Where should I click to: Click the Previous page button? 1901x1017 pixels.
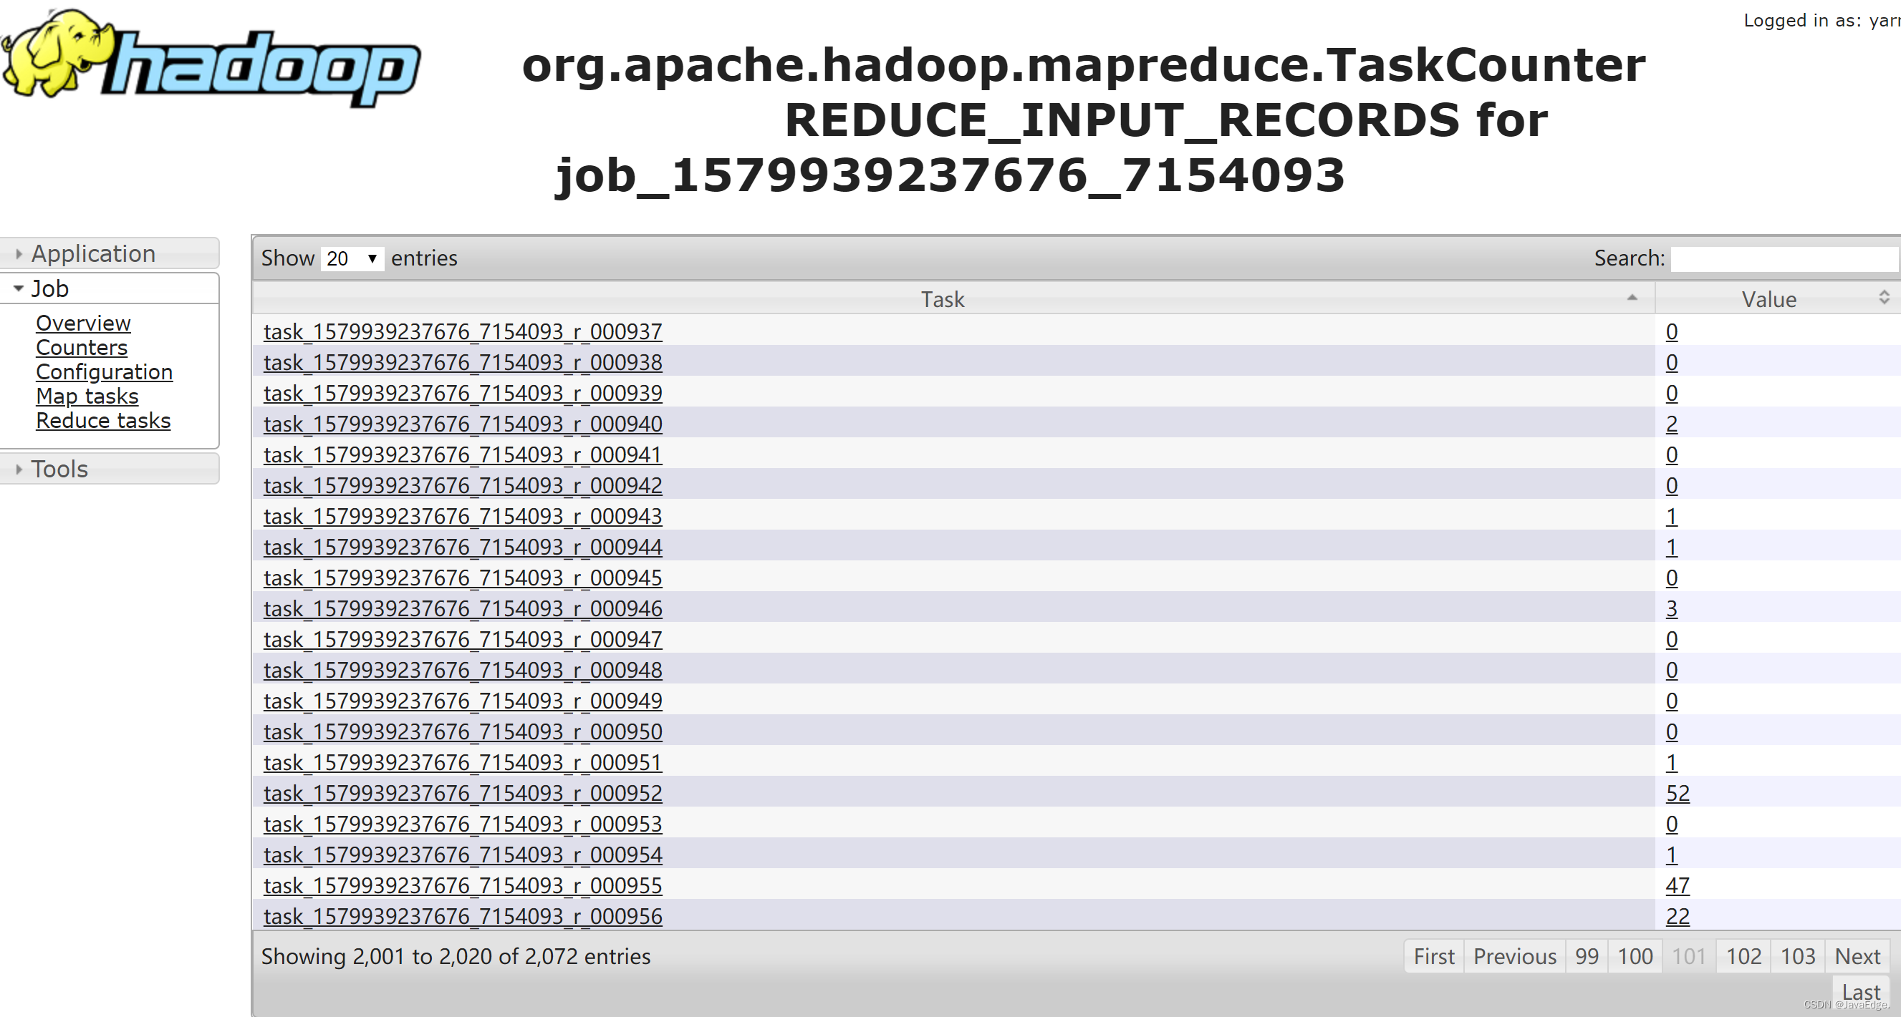[x=1514, y=957]
